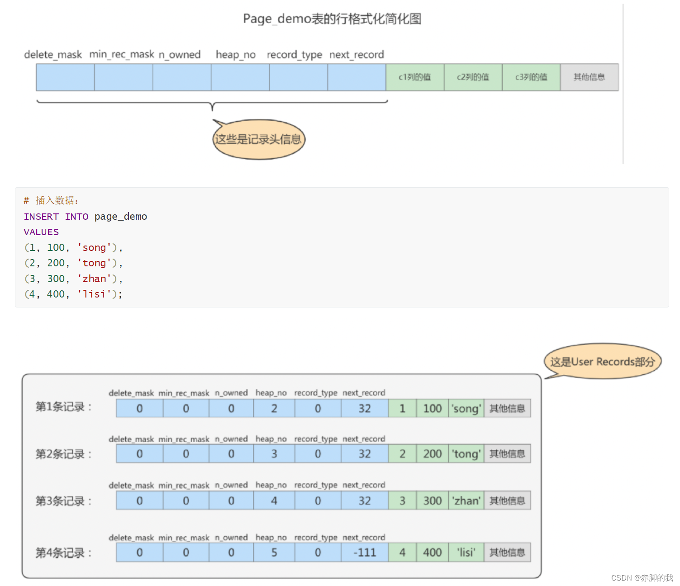Click next_record 32 in the 第3条记录 row

point(365,501)
